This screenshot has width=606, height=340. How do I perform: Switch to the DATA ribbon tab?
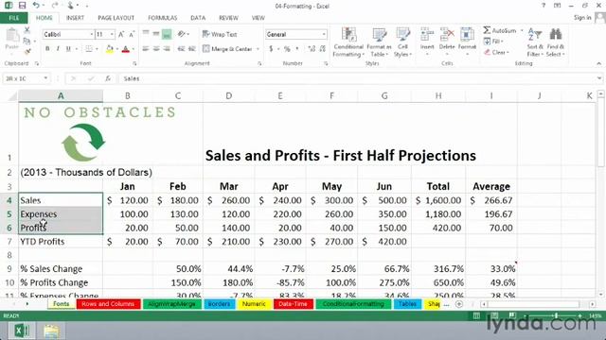click(x=198, y=18)
